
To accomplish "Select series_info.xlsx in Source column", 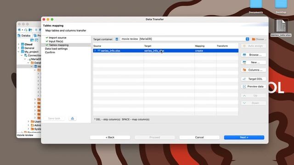I will pos(110,51).
